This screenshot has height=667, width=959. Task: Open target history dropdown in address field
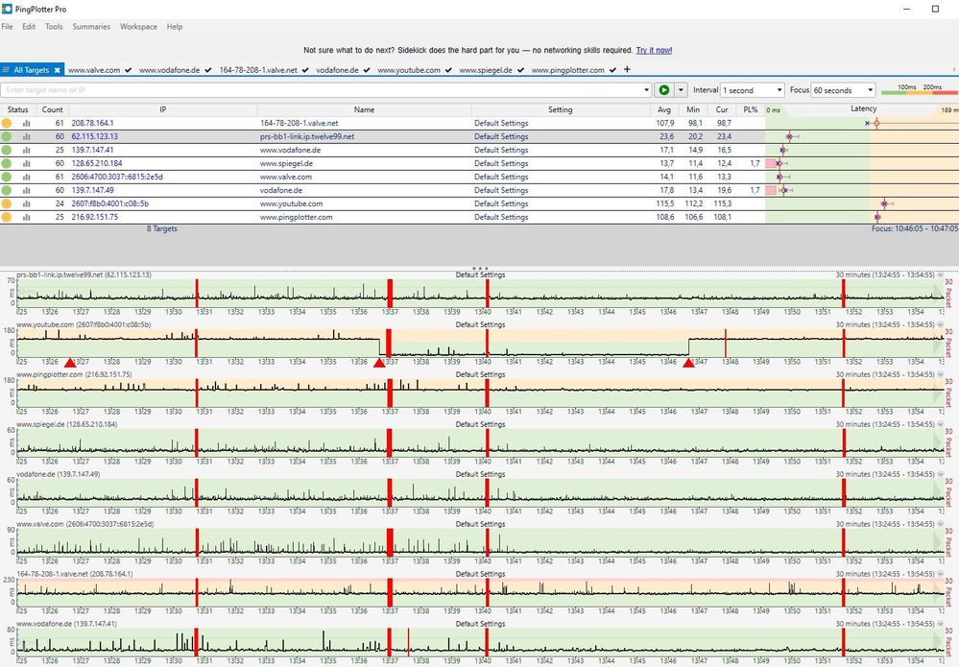[646, 90]
